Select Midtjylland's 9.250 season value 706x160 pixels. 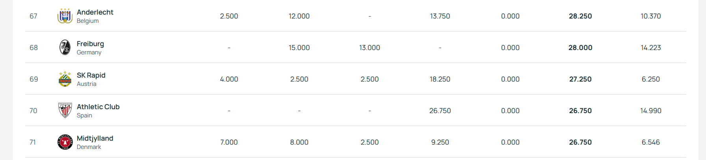tap(440, 142)
